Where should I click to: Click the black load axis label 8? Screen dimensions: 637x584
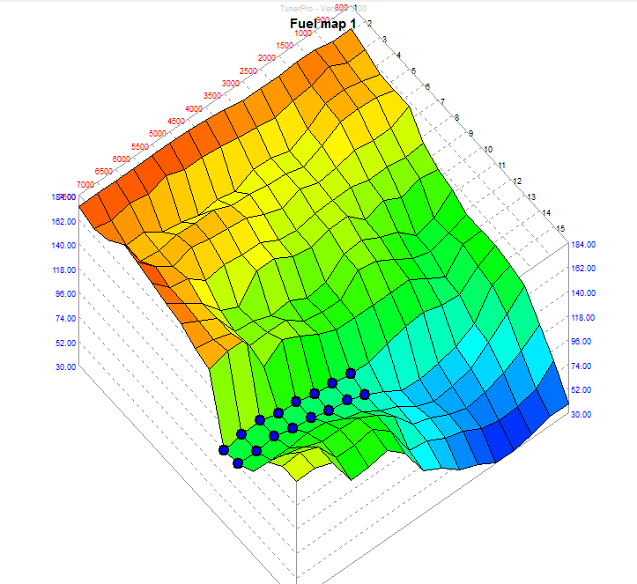(456, 118)
